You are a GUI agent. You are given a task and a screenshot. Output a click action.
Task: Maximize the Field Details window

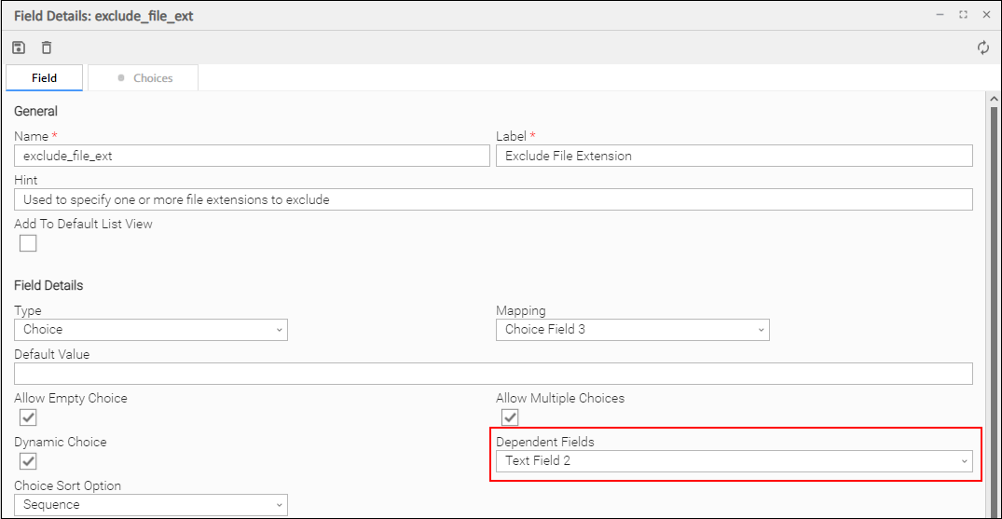963,15
